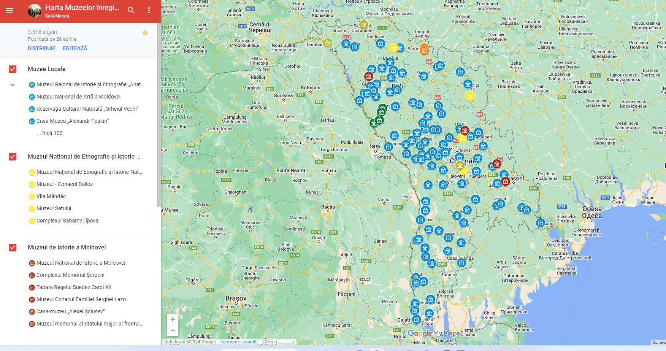Click the EDITEAZĂ button
Viewport: 666px width, 351px height.
coord(75,48)
